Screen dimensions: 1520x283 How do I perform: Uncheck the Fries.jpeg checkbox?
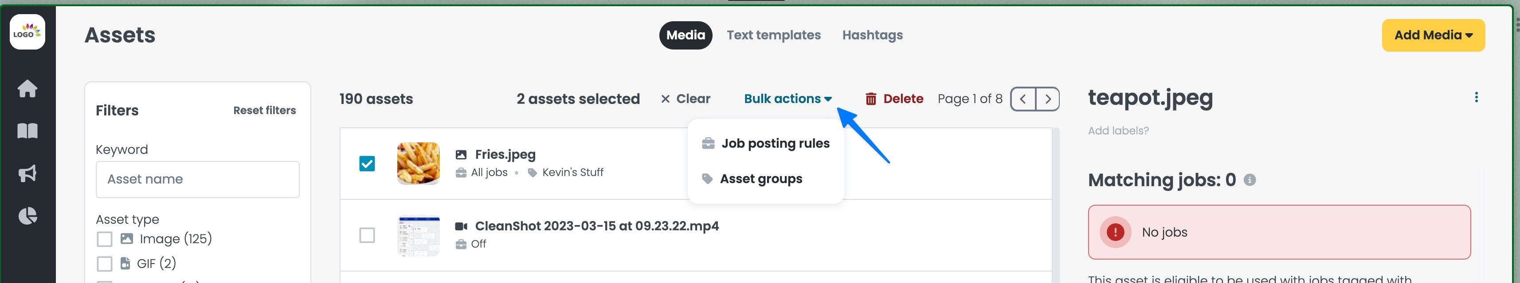367,164
